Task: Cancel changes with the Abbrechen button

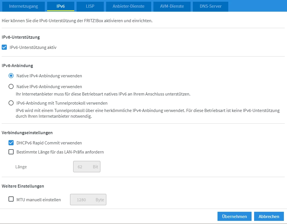Action: [269, 217]
